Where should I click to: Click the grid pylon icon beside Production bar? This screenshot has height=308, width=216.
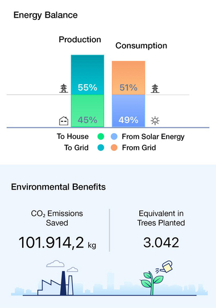(64, 88)
